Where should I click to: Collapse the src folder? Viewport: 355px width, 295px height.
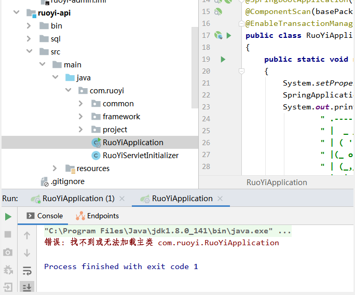coord(29,51)
